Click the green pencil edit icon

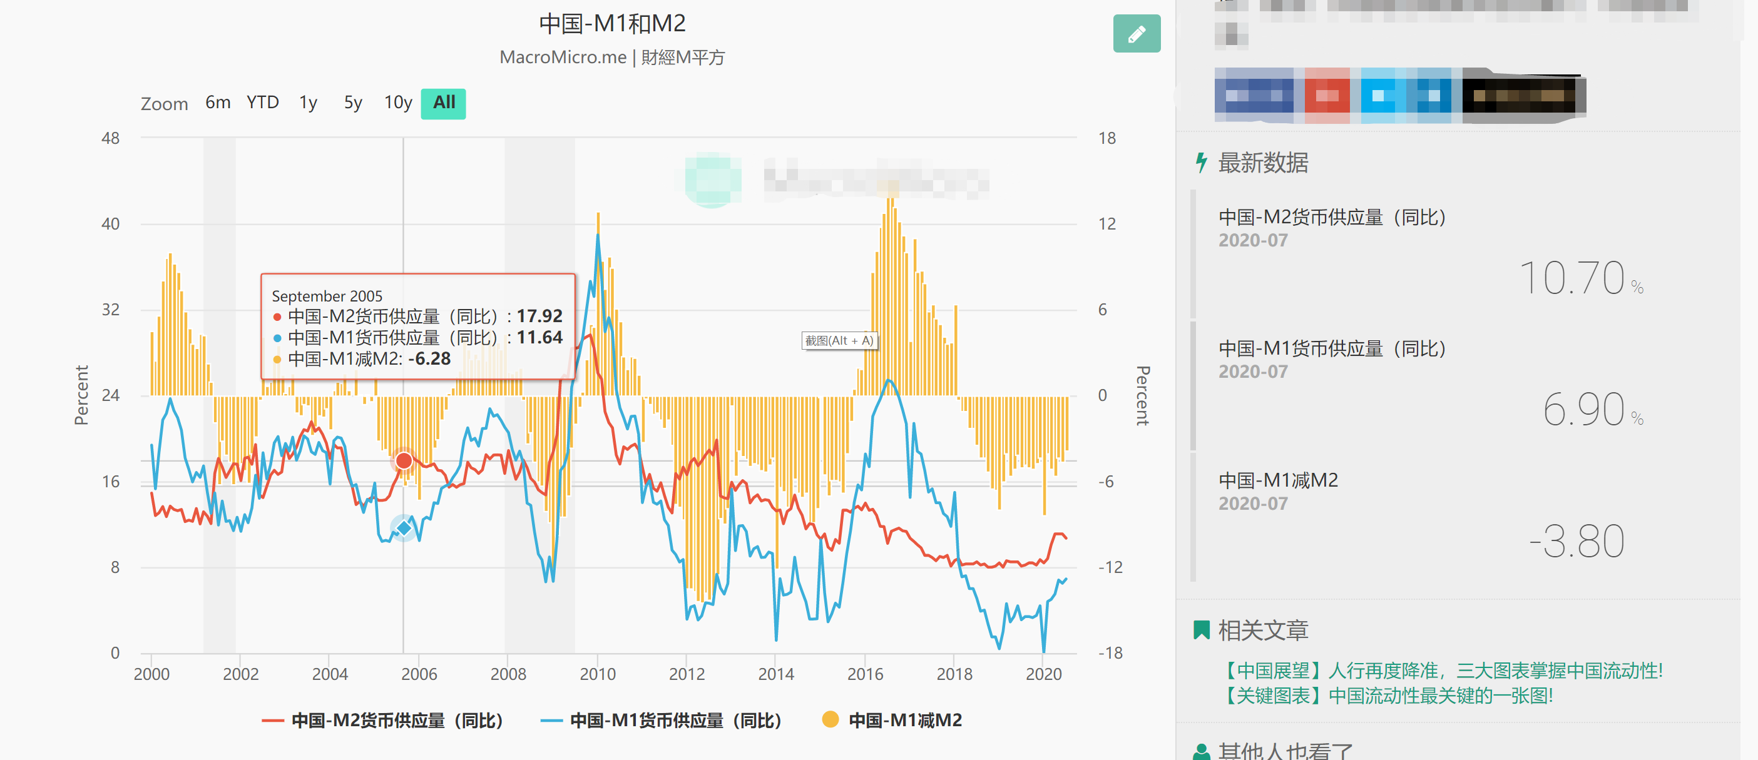(1137, 33)
